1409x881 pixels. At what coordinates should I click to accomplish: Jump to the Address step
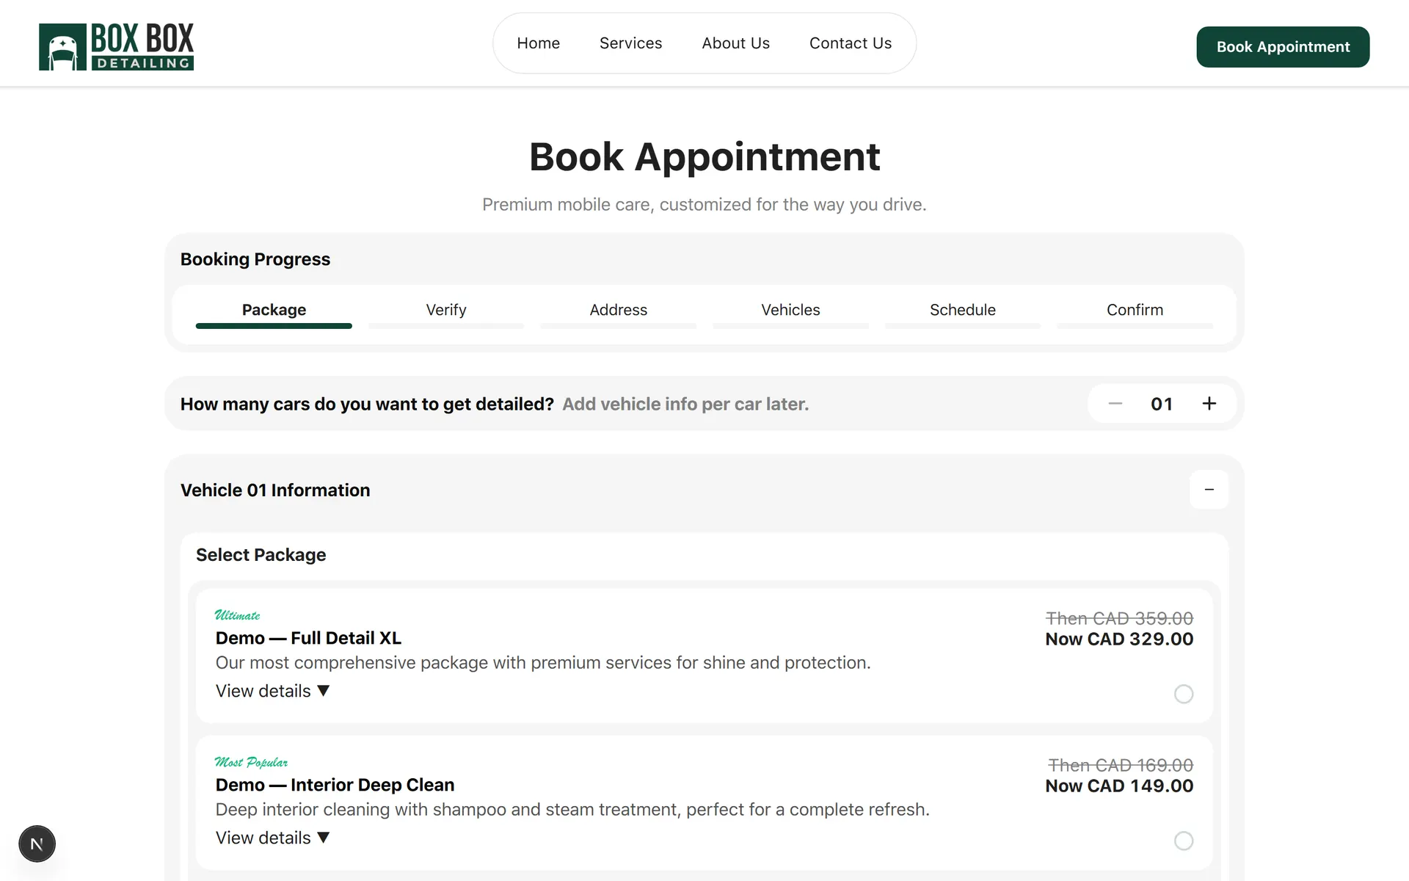618,310
